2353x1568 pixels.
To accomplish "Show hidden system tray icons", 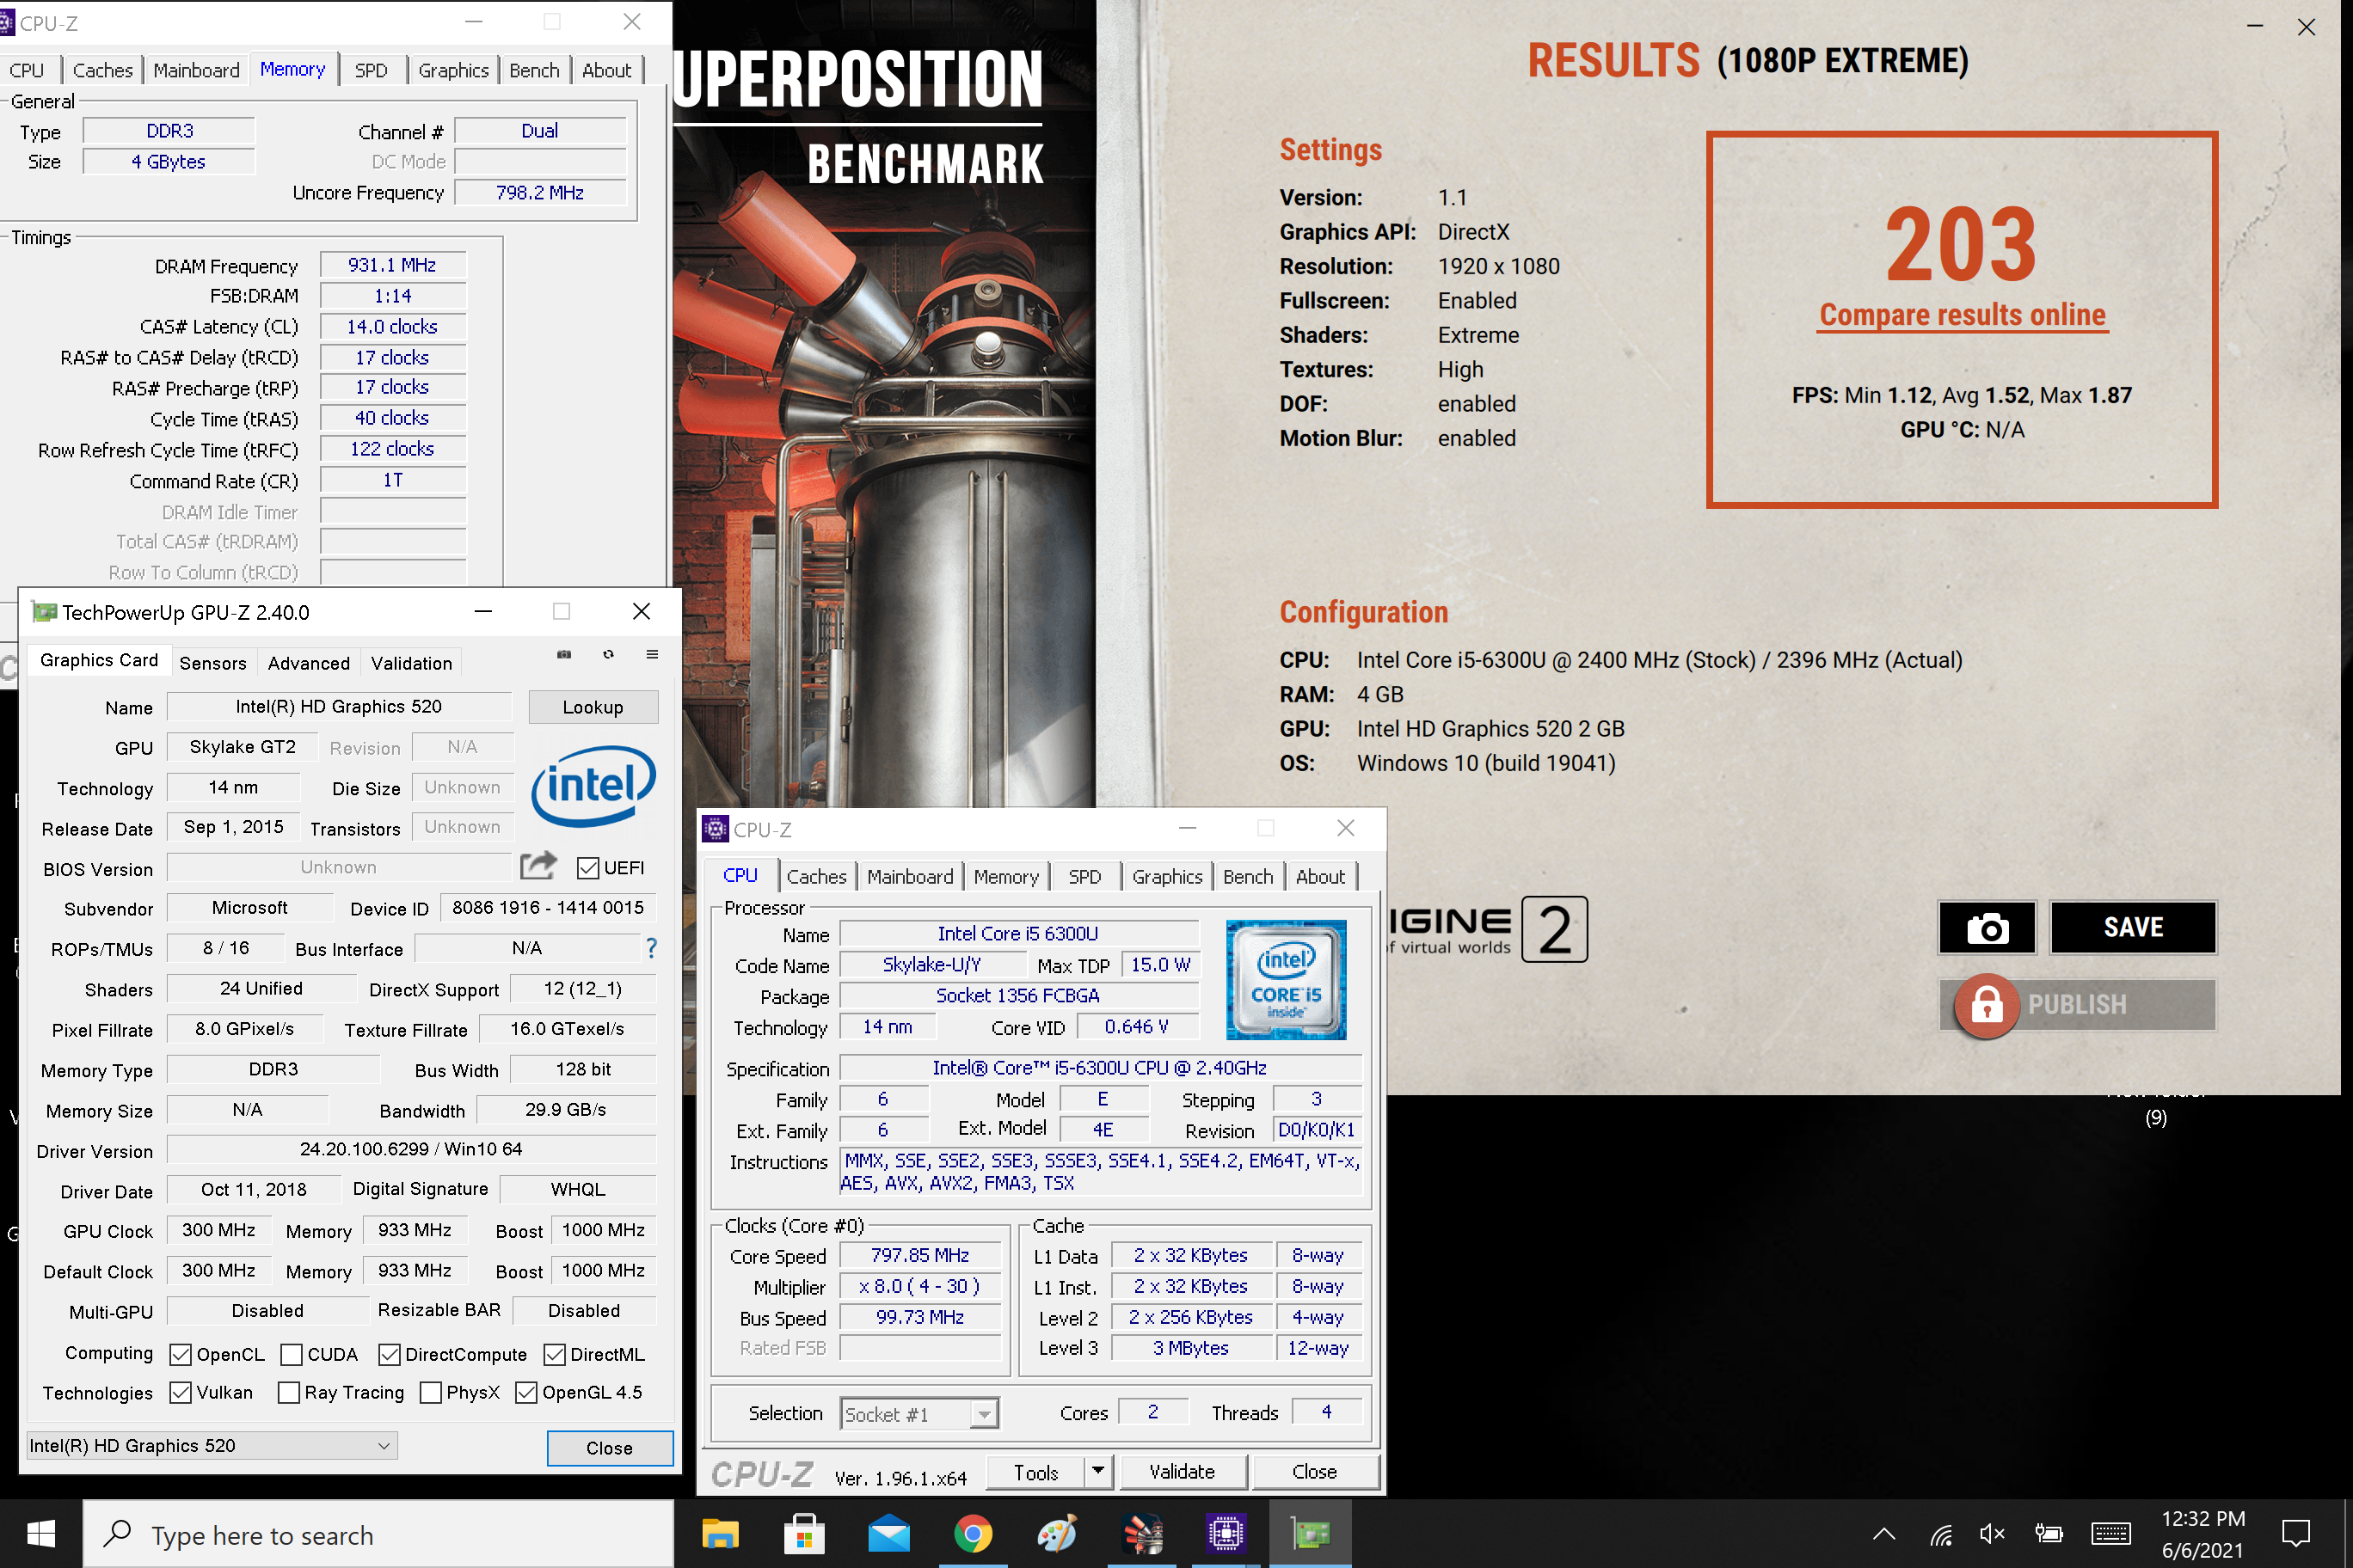I will [1883, 1534].
